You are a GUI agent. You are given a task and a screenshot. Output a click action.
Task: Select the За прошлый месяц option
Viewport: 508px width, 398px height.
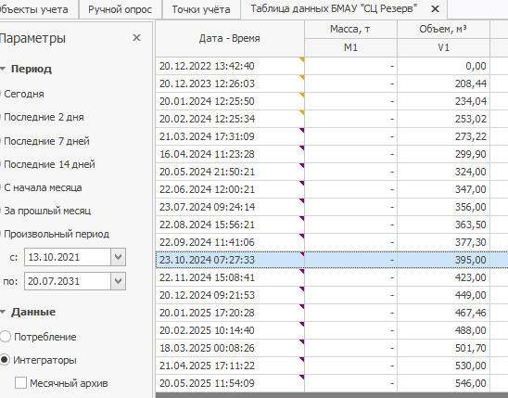tap(47, 211)
